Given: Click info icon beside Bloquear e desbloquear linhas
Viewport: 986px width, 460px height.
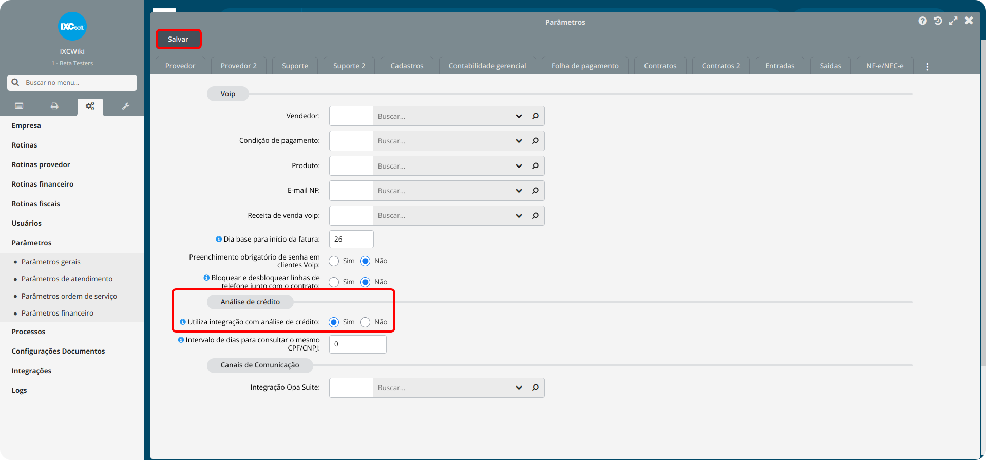Looking at the screenshot, I should 206,278.
